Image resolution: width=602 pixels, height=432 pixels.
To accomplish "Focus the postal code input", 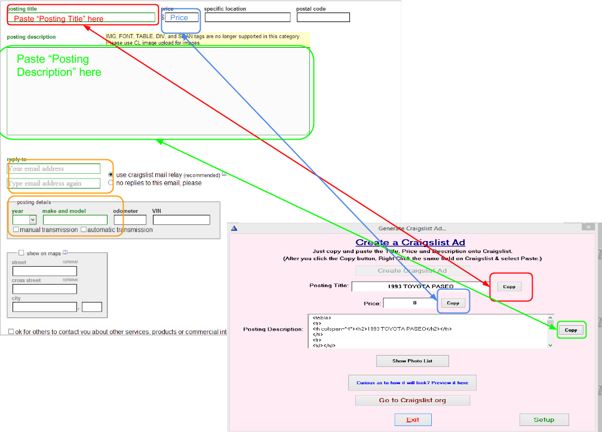I will [x=323, y=17].
